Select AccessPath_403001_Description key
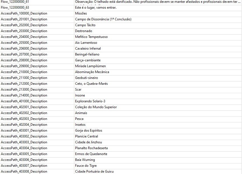The image size is (242, 174). coord(37,131)
